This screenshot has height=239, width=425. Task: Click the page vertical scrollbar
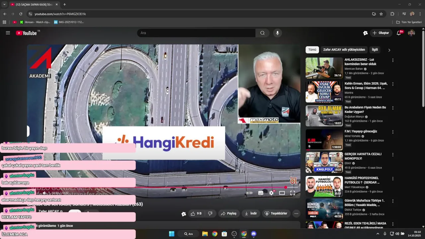tap(423, 68)
